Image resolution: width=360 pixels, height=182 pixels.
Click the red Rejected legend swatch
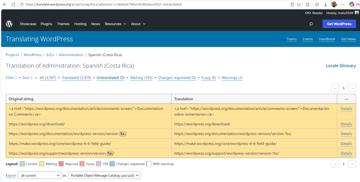click(61, 164)
